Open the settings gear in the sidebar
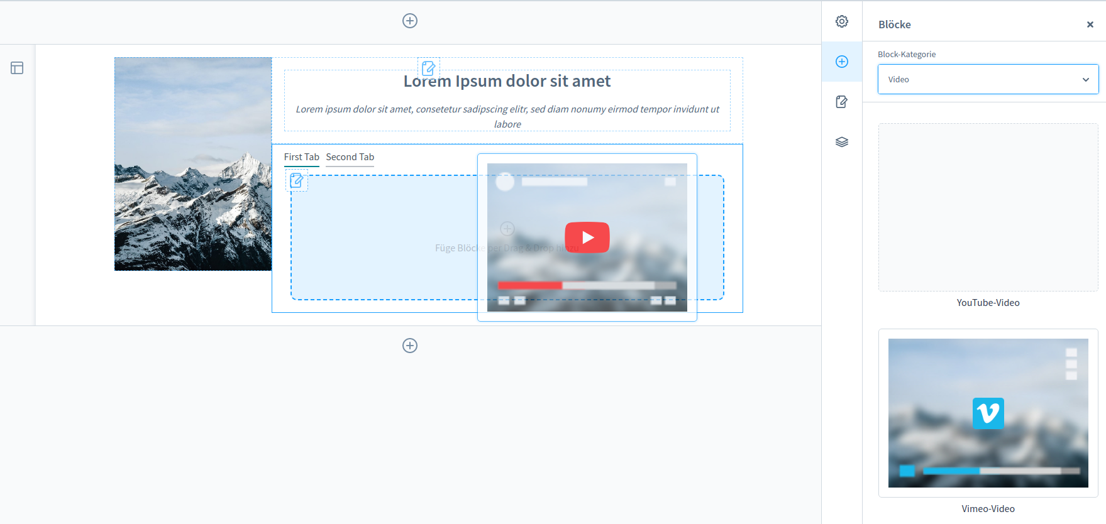 click(842, 21)
